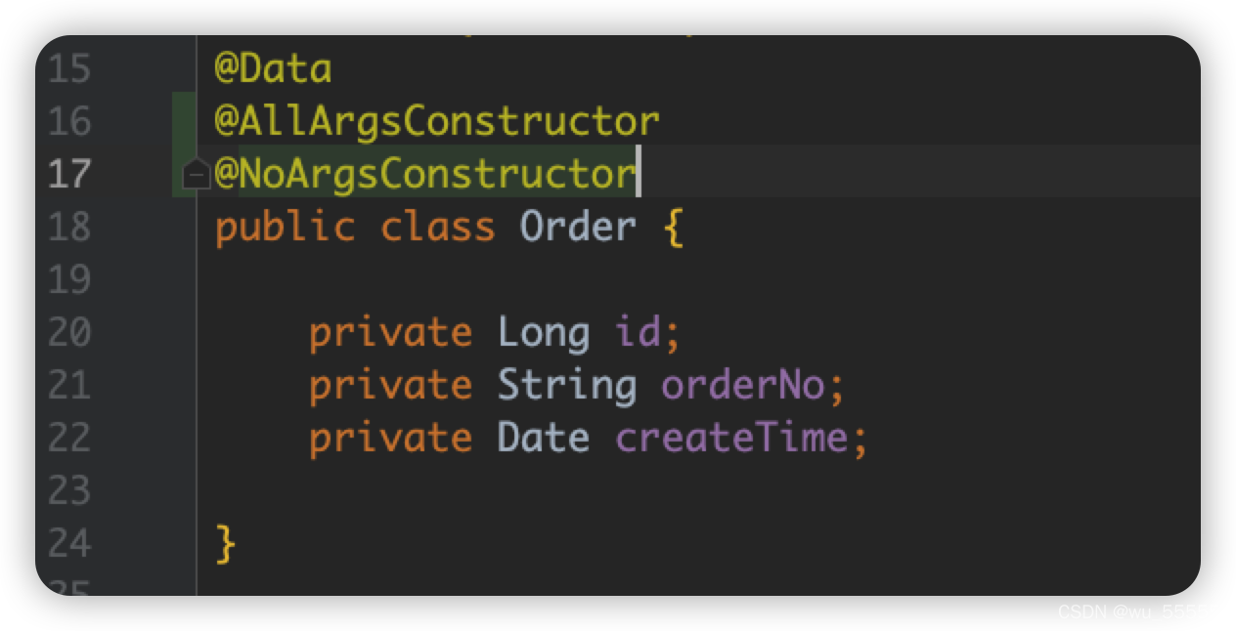Viewport: 1236px width, 631px height.
Task: Click line number 16 in the gutter
Action: tap(67, 122)
